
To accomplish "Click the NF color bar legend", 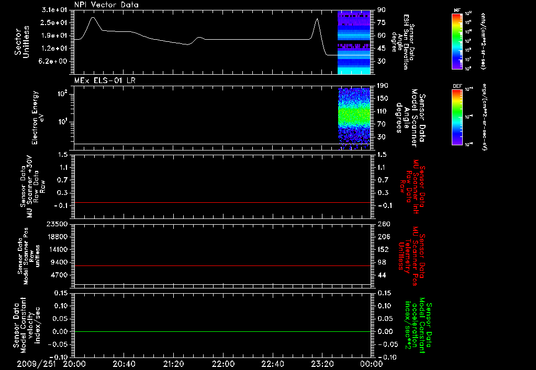I will (x=457, y=41).
